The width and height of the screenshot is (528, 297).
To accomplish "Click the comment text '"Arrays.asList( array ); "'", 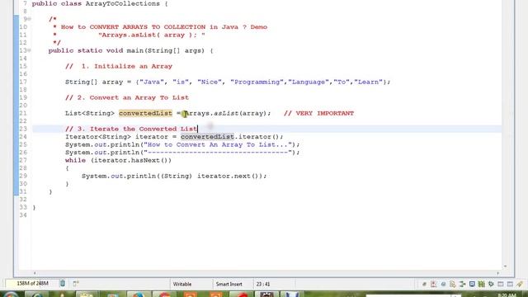I will pyautogui.click(x=152, y=35).
